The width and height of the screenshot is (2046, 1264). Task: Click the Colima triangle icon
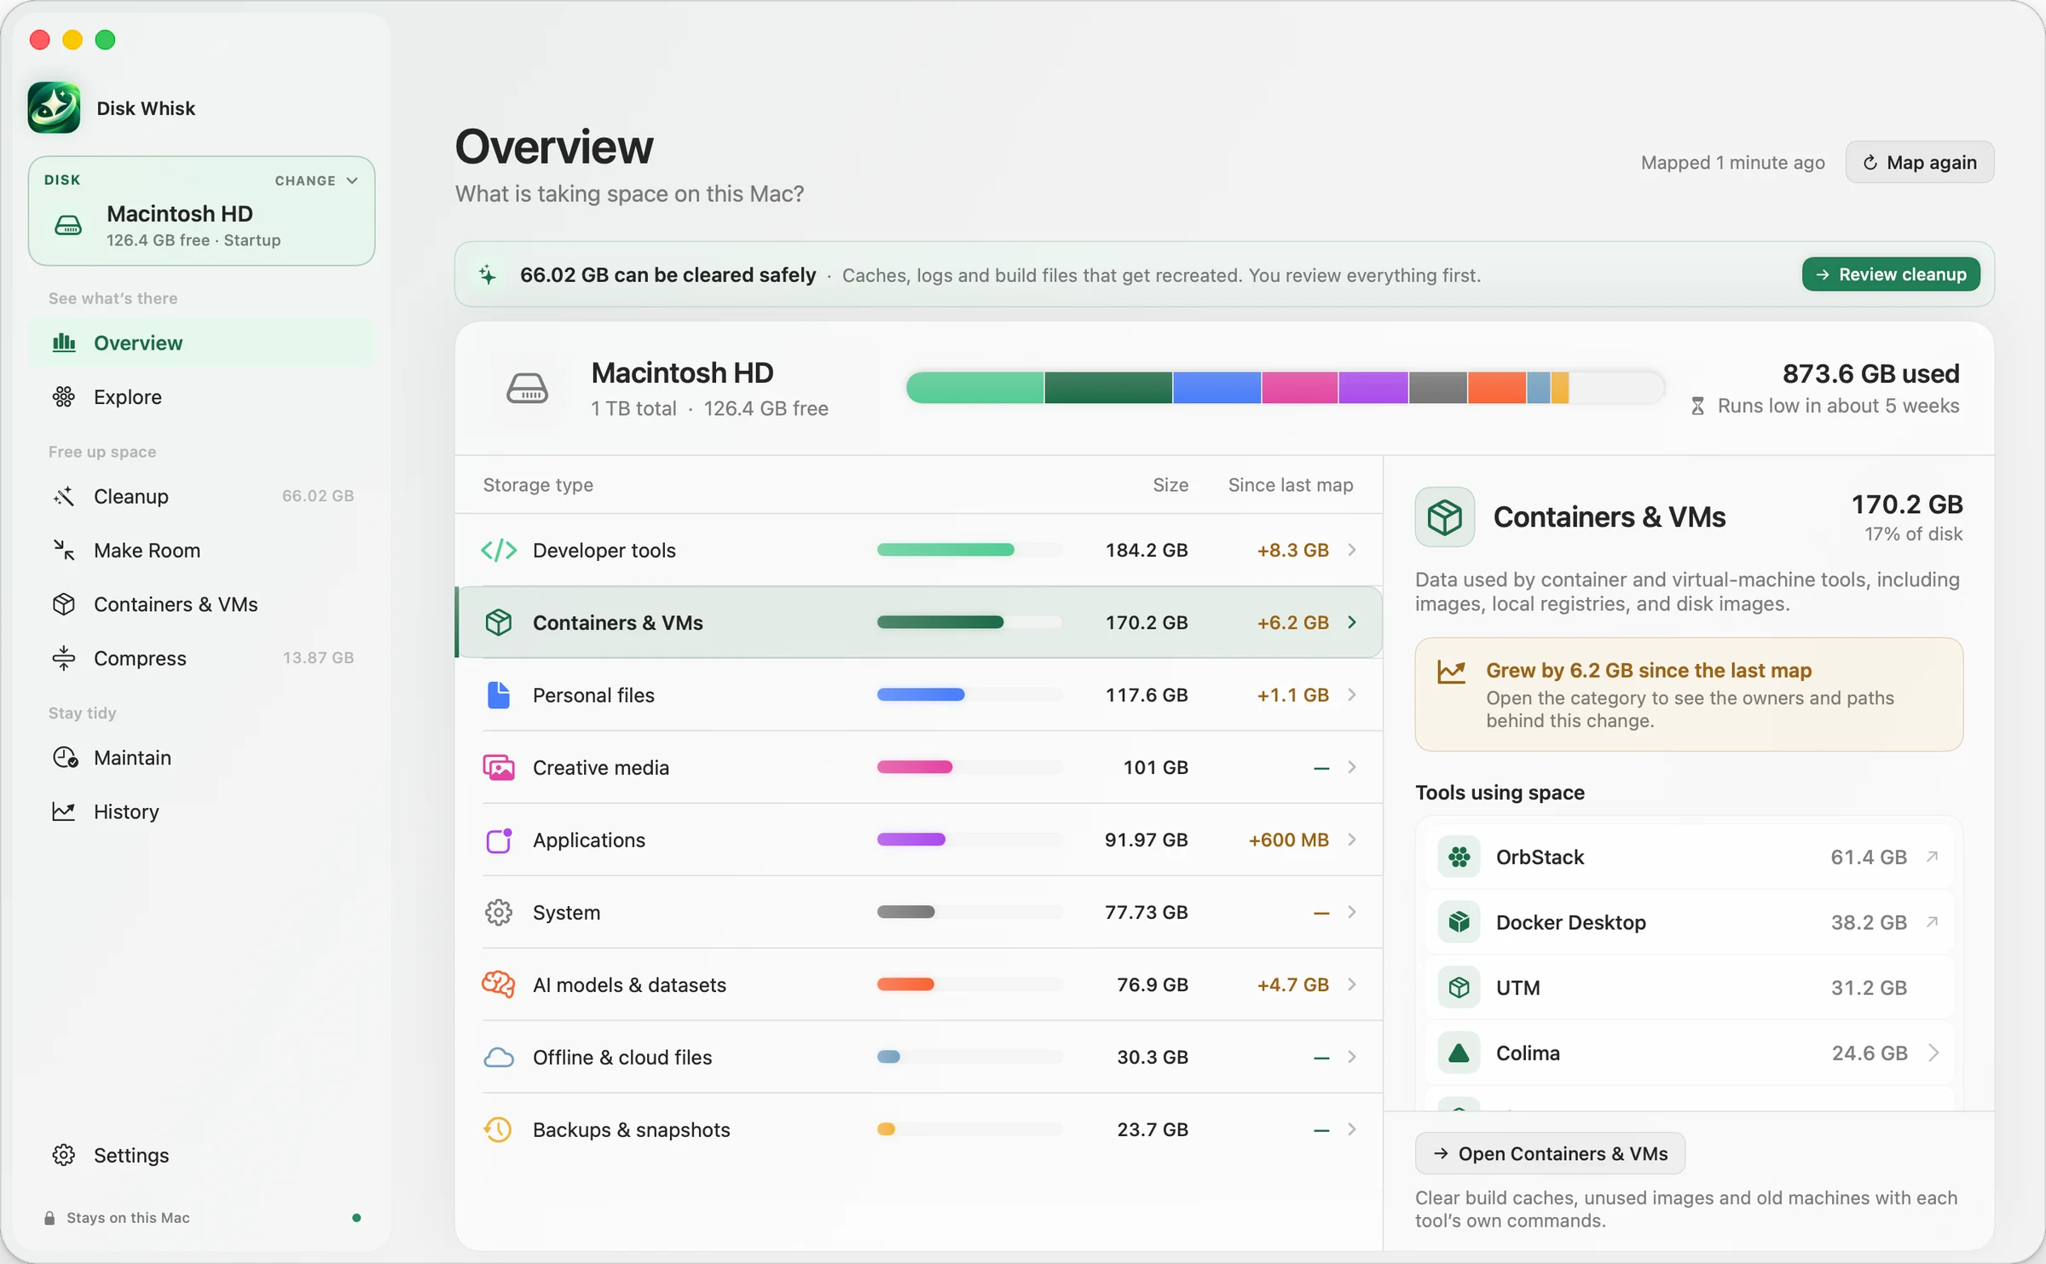click(x=1459, y=1053)
